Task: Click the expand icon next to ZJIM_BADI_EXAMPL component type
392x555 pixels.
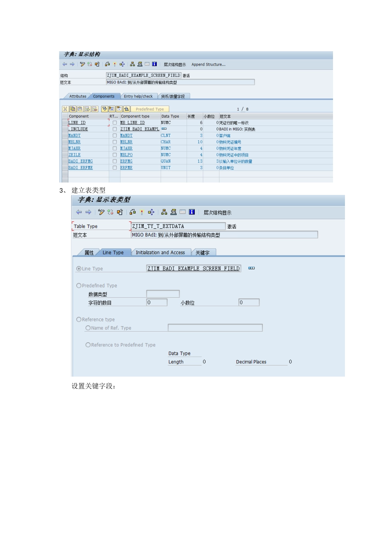Action: [164, 129]
